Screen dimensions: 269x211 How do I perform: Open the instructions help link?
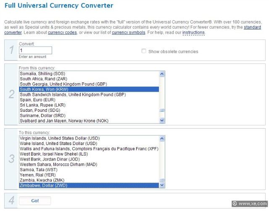193,32
